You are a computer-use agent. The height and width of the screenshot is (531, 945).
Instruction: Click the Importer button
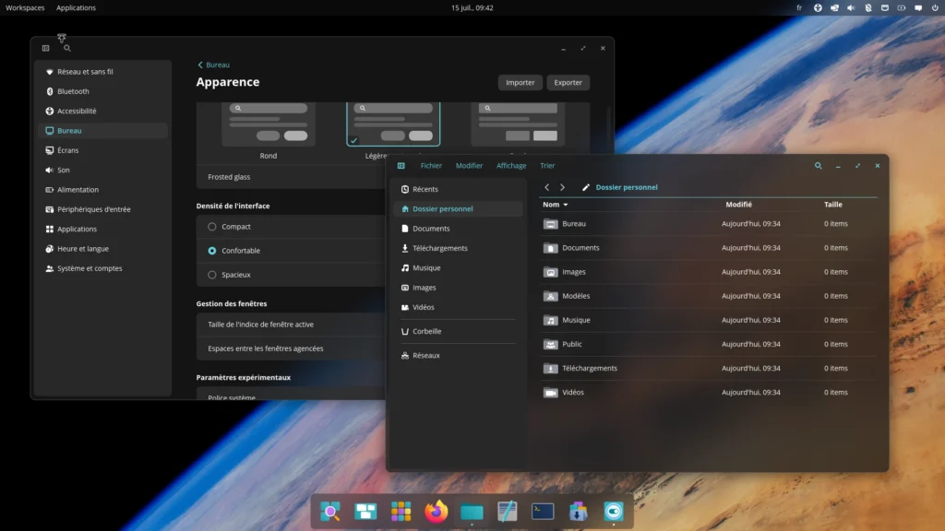[520, 82]
